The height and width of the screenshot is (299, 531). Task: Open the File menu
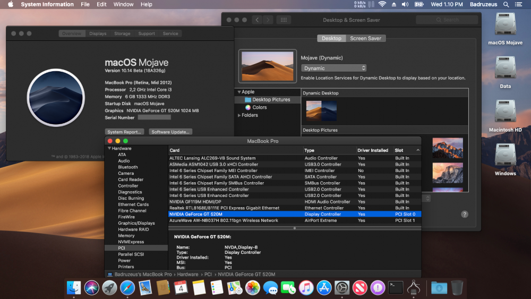pos(85,4)
